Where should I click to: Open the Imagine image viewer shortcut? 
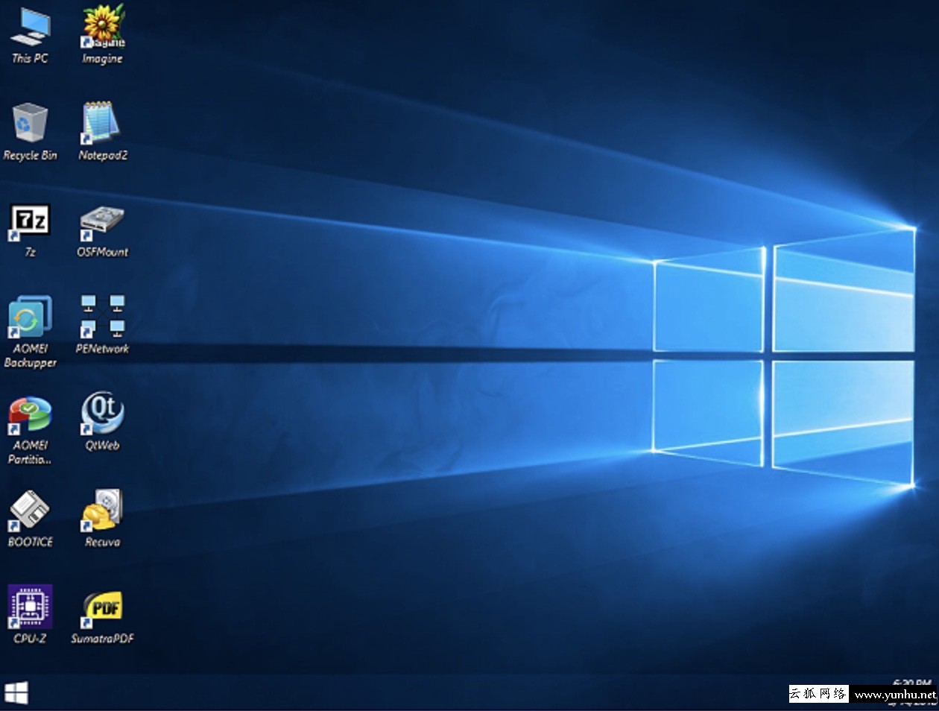(102, 35)
